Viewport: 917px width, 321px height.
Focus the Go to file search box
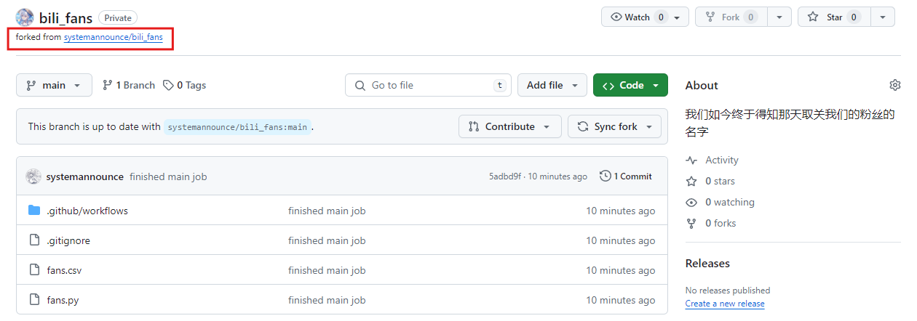tap(428, 85)
